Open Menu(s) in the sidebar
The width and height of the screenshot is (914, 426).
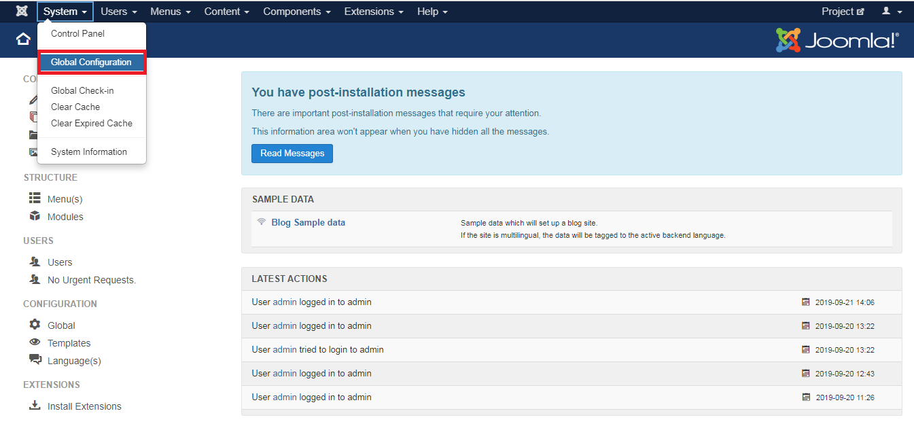click(x=65, y=199)
